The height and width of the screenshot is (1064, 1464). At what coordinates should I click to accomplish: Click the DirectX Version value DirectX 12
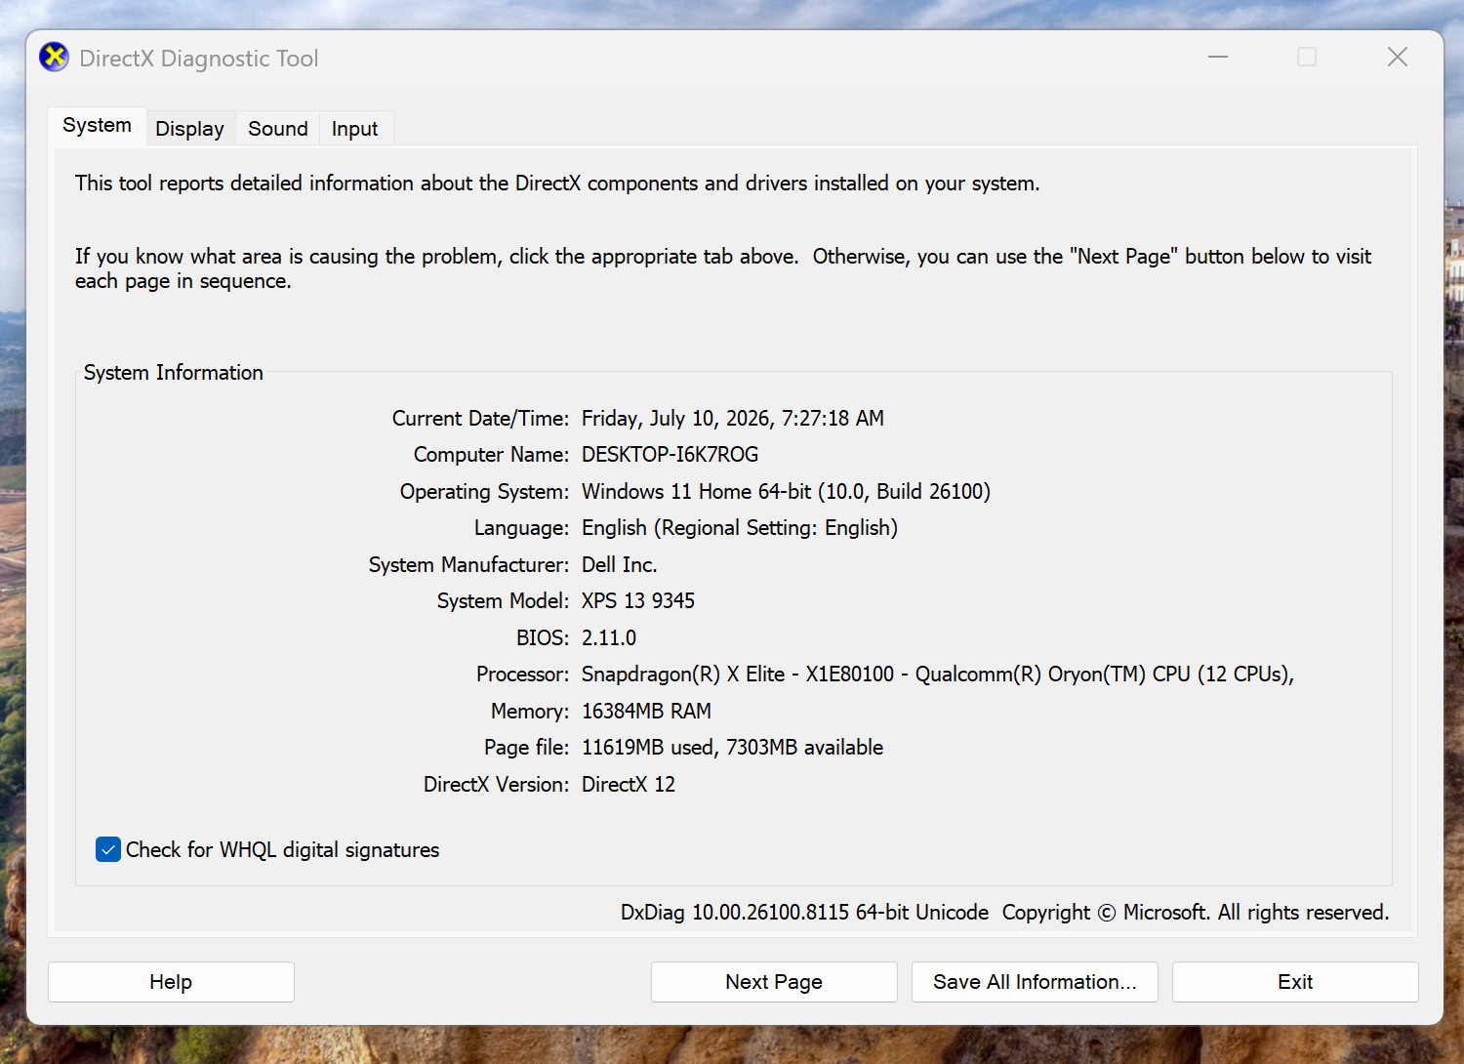pyautogui.click(x=629, y=785)
